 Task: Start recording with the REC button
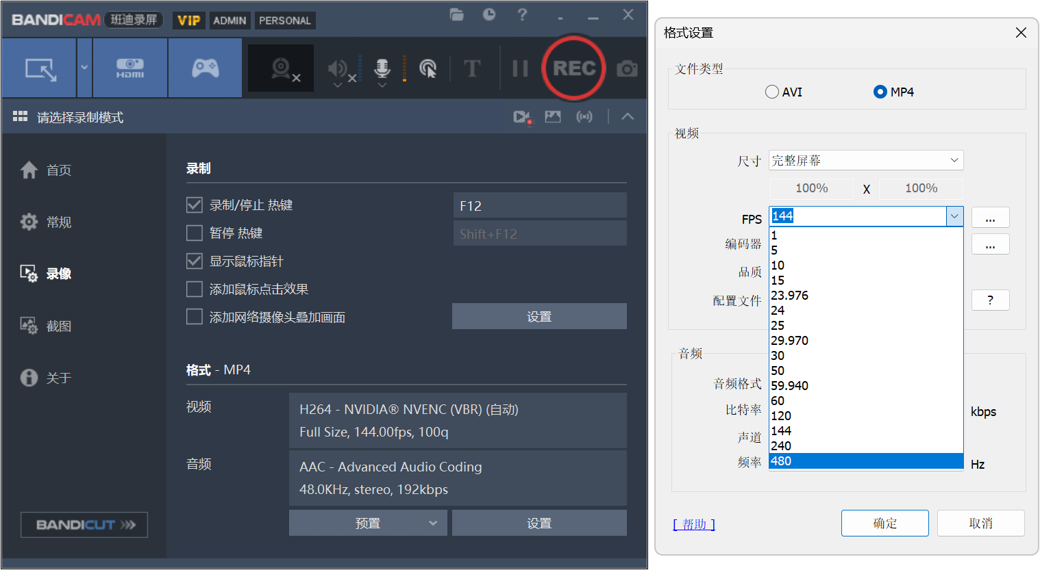point(574,68)
